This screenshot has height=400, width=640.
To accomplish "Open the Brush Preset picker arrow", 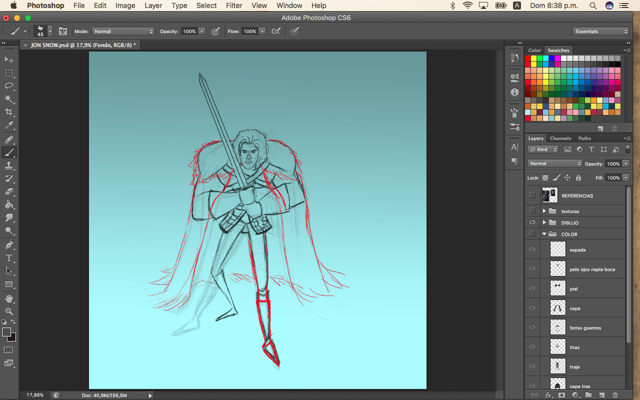I will [50, 31].
